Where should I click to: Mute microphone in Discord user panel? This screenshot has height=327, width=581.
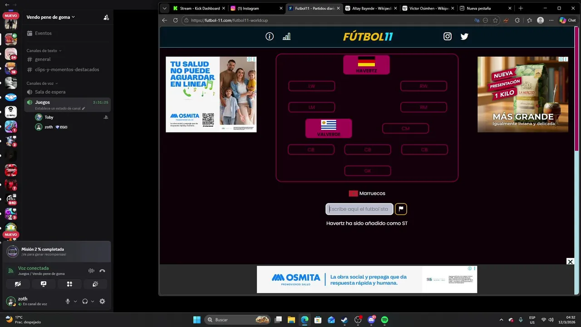(68, 301)
